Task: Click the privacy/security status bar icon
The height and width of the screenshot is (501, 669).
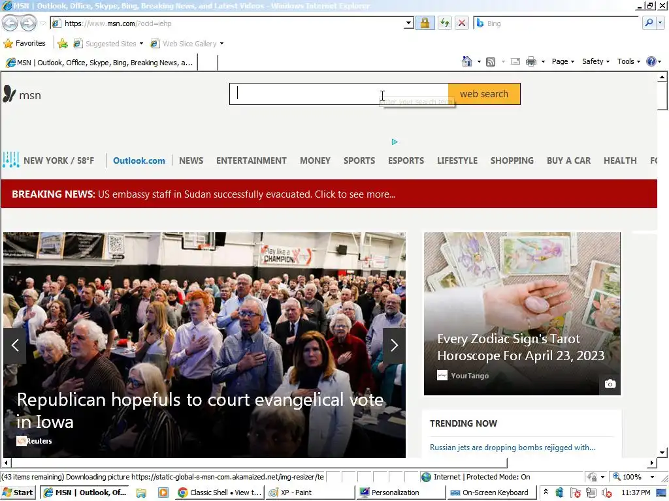Action: (592, 477)
